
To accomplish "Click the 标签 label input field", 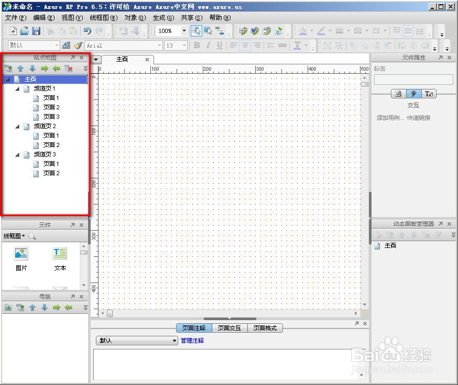I will pyautogui.click(x=413, y=80).
